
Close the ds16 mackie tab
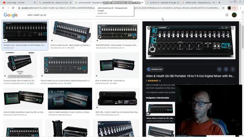point(213,3)
